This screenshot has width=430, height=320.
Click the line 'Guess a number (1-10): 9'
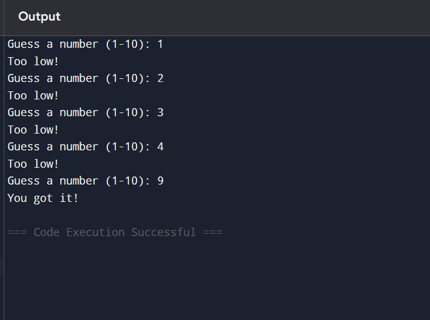86,181
